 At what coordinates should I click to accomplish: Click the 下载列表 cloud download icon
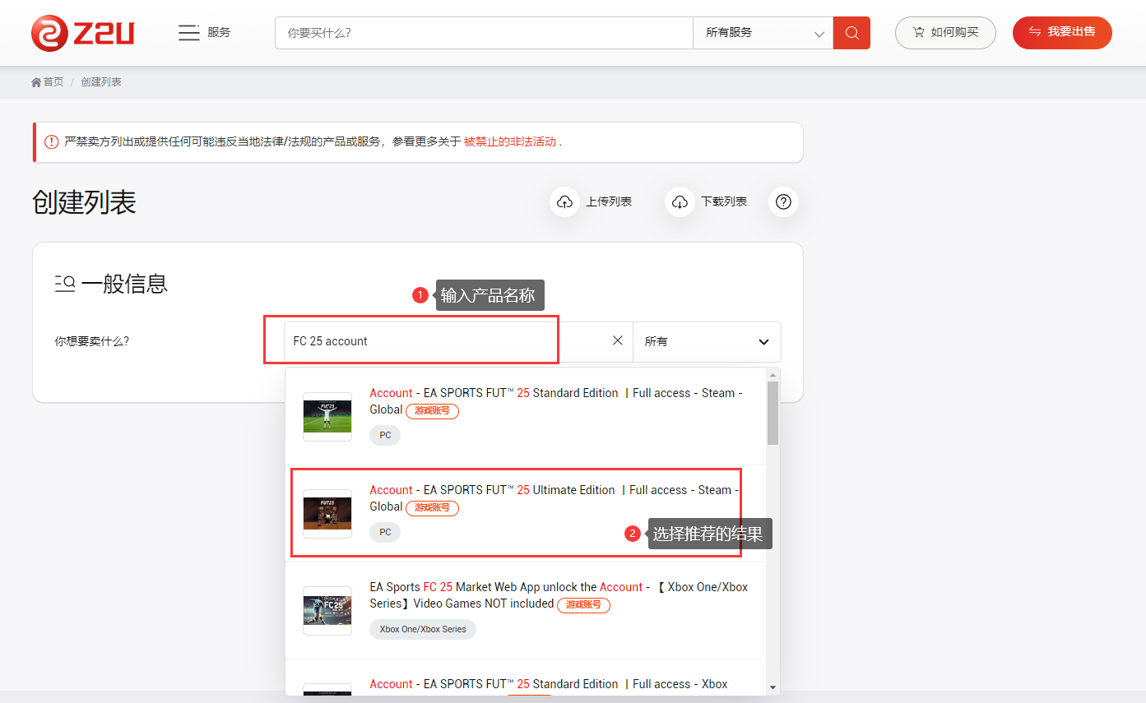(680, 202)
